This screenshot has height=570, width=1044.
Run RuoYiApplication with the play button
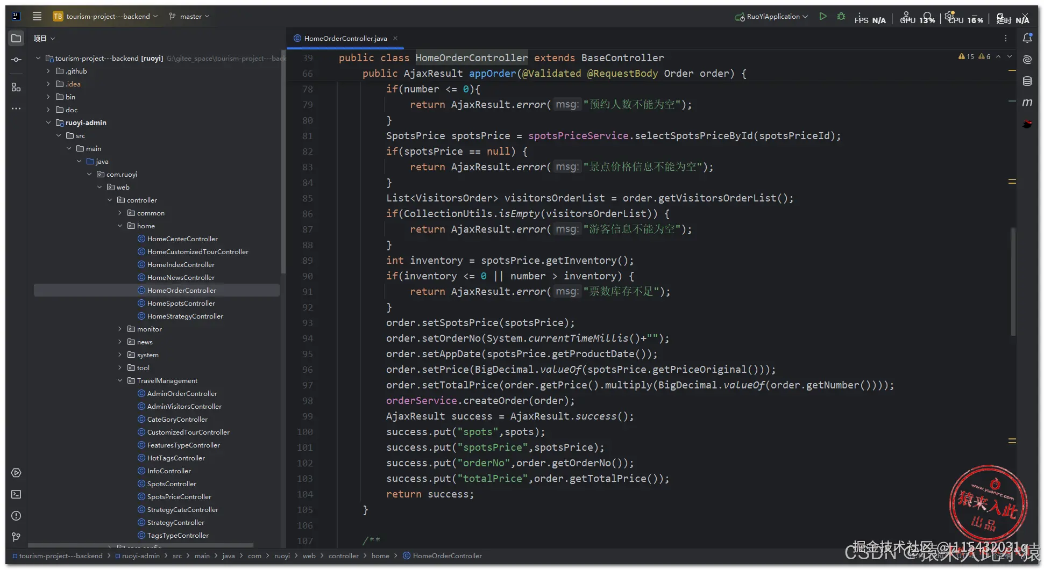[x=823, y=16]
